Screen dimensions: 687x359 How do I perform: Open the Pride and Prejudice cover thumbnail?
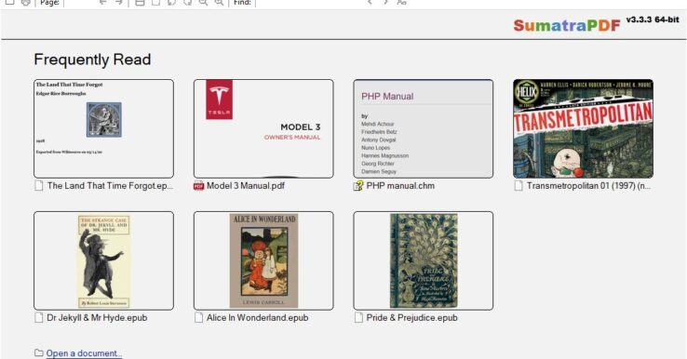(x=424, y=260)
